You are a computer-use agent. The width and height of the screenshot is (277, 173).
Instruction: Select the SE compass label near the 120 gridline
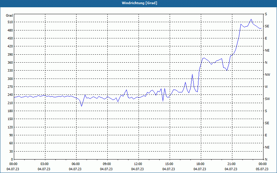point(267,123)
